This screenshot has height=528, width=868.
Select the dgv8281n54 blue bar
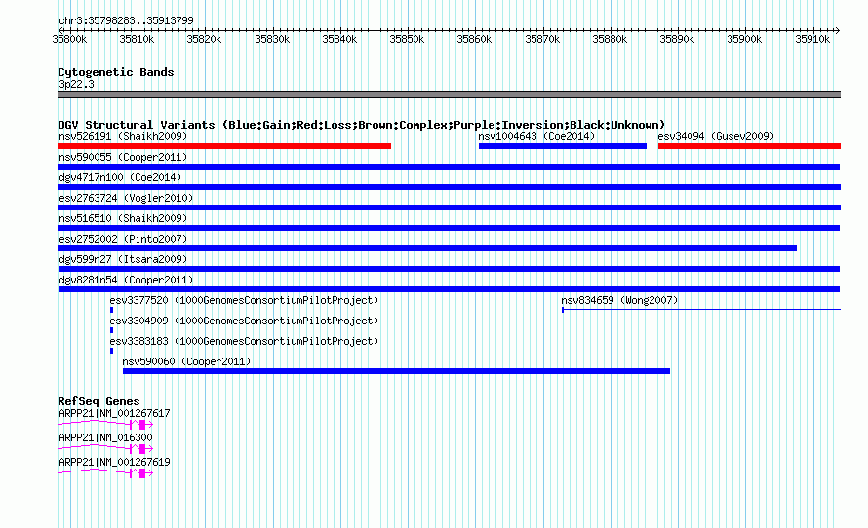point(449,289)
